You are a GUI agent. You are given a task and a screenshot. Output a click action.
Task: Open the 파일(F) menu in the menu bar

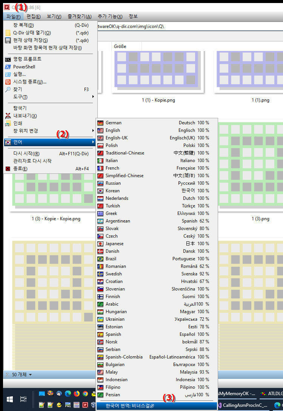[x=13, y=17]
